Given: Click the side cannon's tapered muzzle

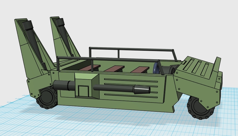Looking at the screenshot, I should pos(142,89).
